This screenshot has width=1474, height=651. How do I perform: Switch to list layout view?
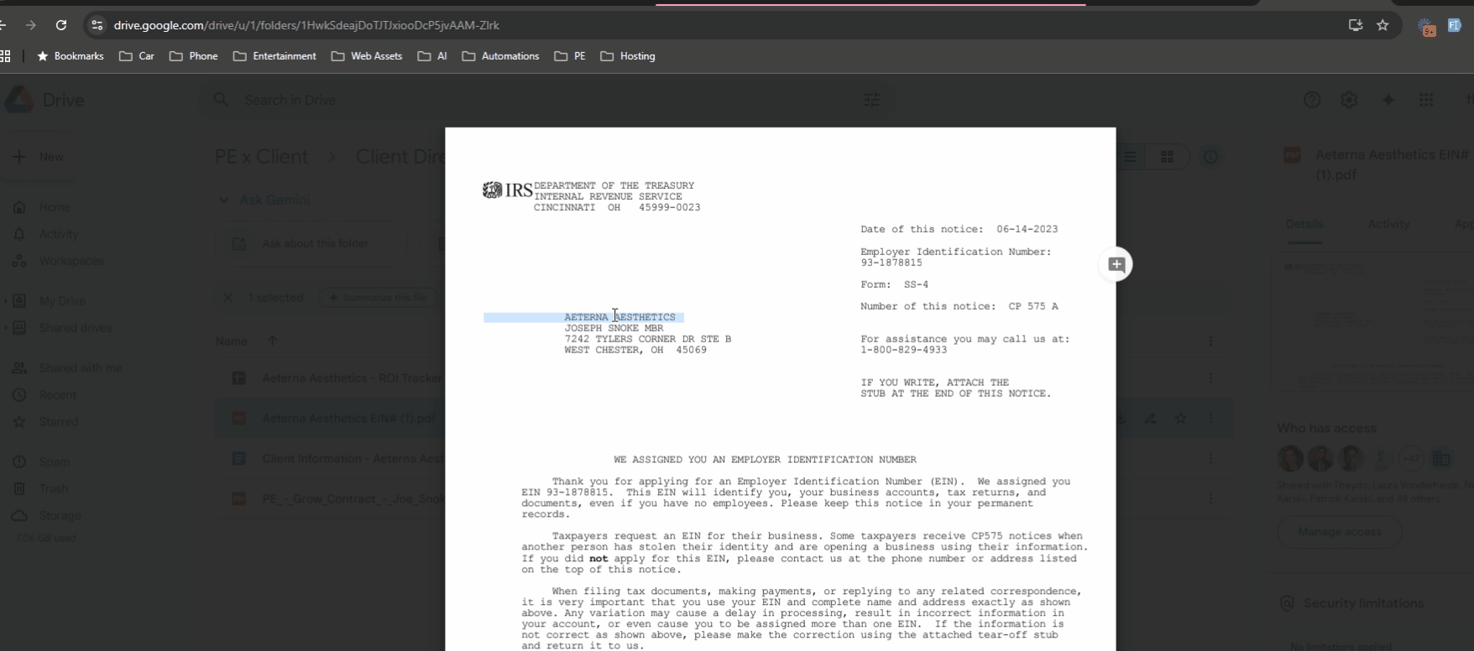coord(1131,157)
